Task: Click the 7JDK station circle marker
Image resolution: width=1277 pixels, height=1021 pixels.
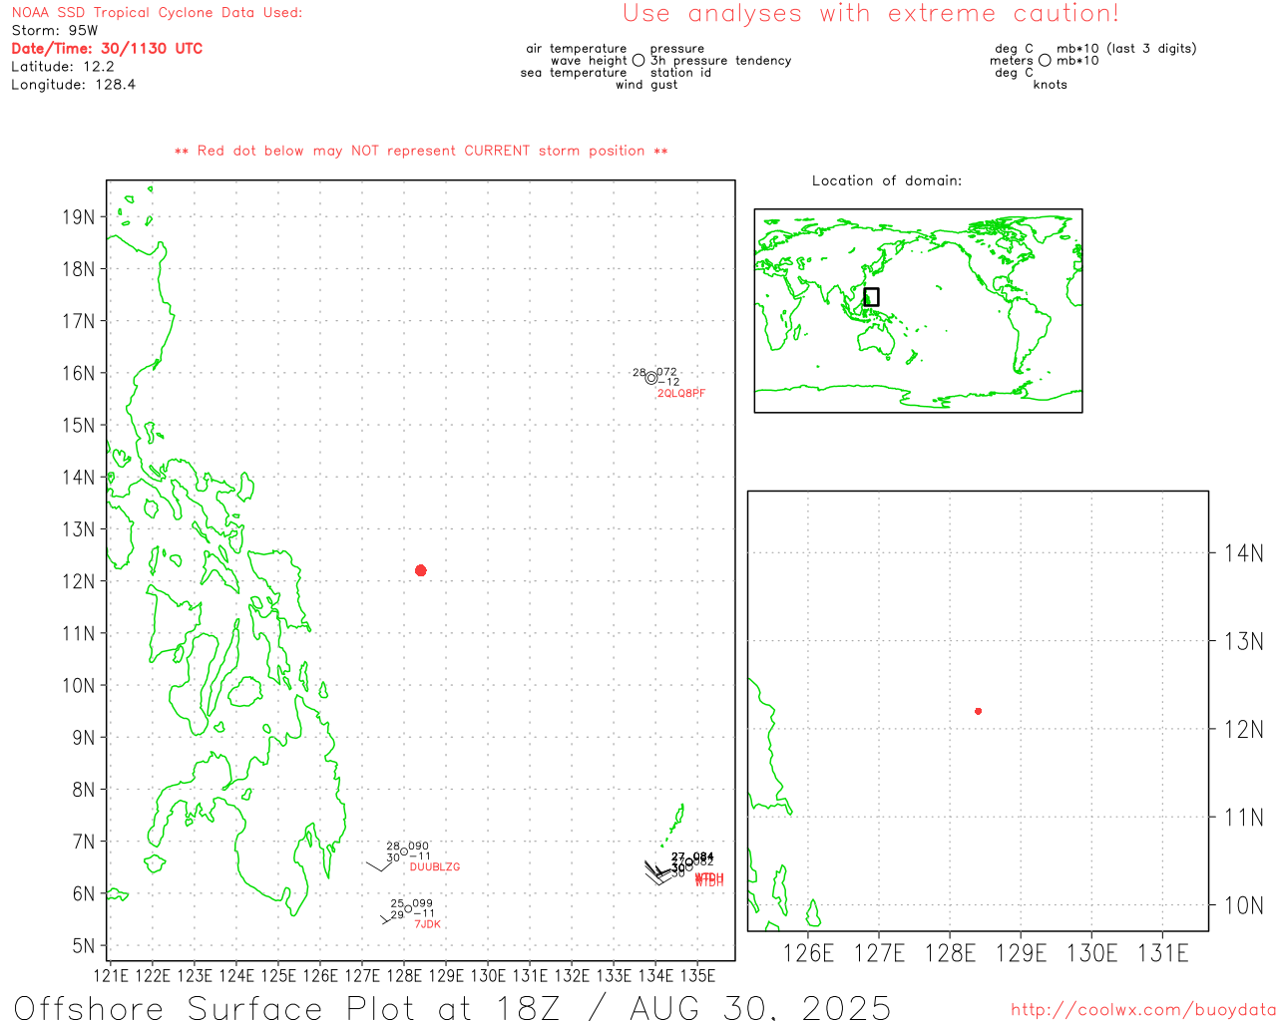Action: tap(408, 909)
